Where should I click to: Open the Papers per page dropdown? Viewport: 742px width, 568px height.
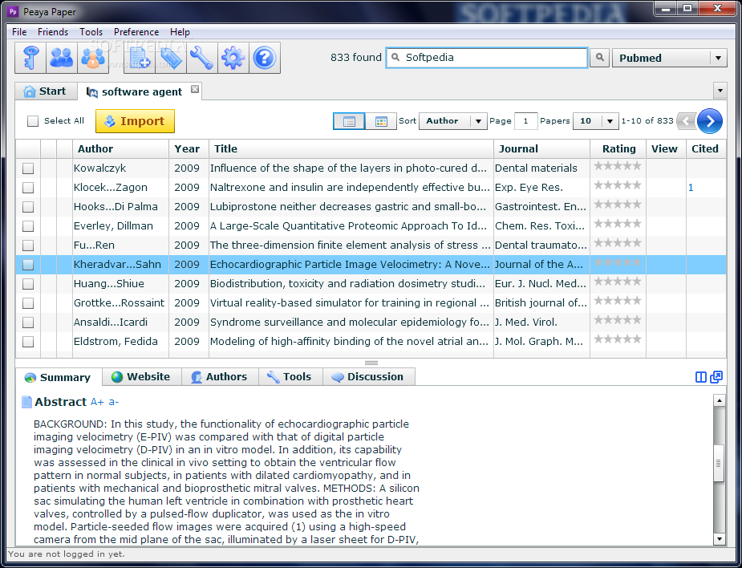(x=595, y=121)
